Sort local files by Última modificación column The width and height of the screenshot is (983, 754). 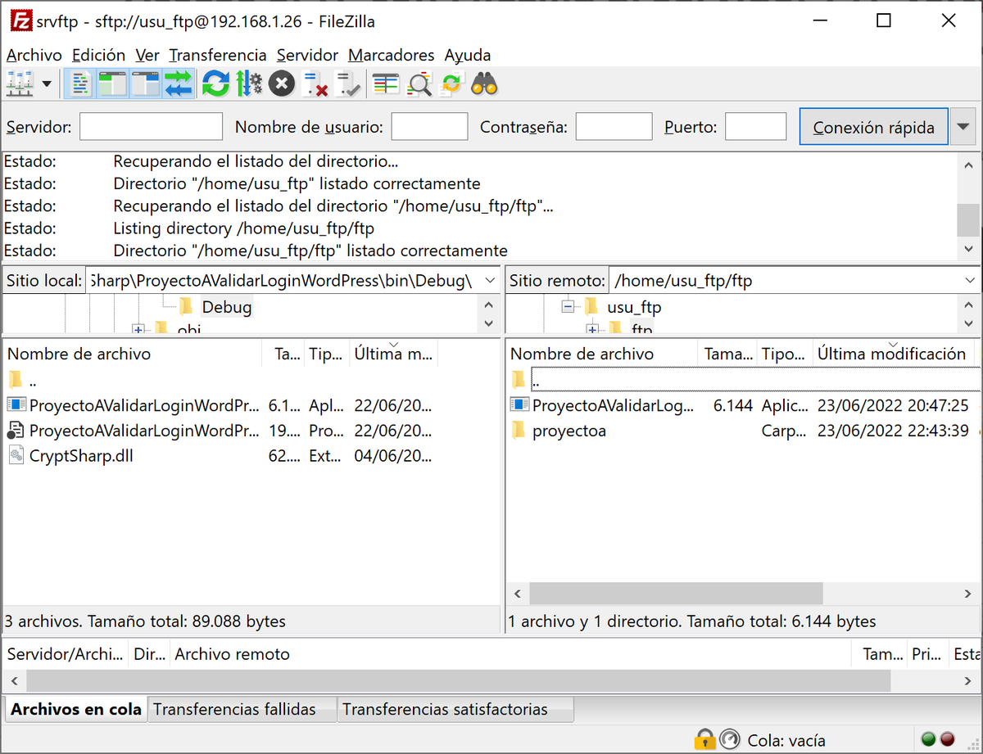tap(393, 354)
